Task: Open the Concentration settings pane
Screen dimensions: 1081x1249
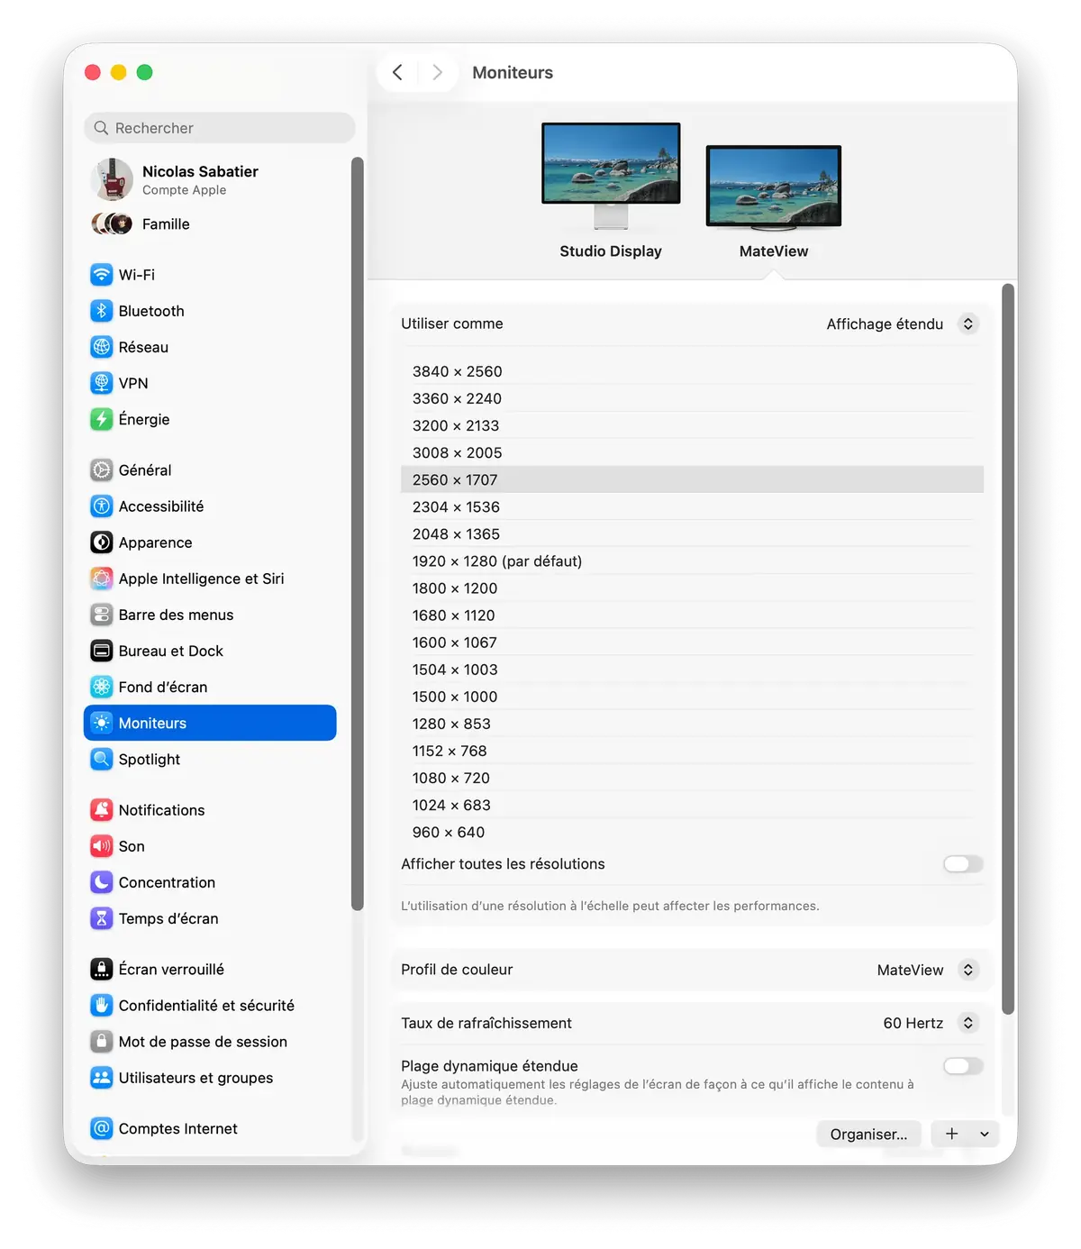Action: point(210,882)
